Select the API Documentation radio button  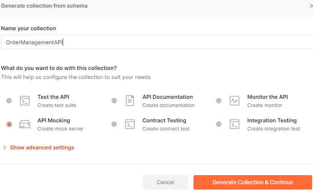(114, 101)
